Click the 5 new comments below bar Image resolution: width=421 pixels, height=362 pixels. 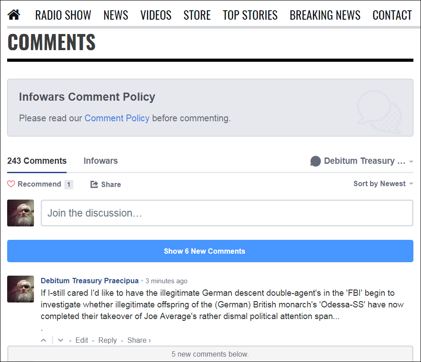tap(210, 354)
